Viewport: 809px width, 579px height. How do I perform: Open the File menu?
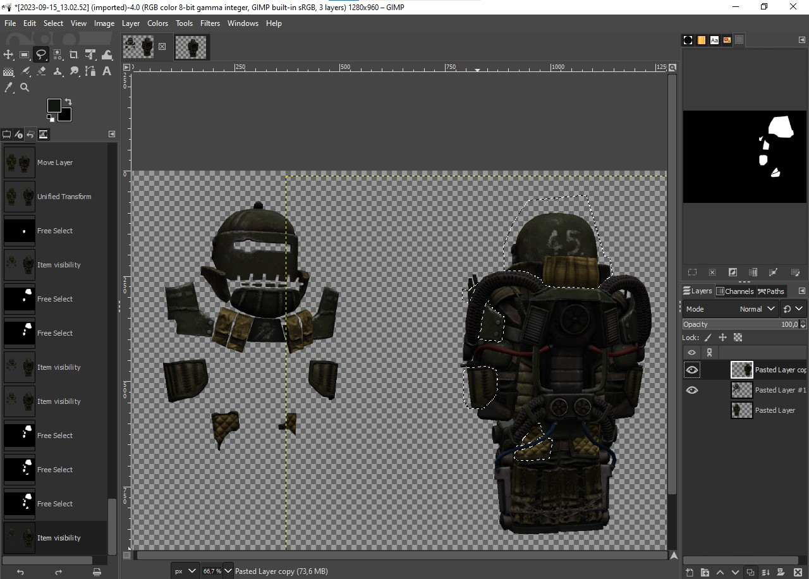point(10,23)
